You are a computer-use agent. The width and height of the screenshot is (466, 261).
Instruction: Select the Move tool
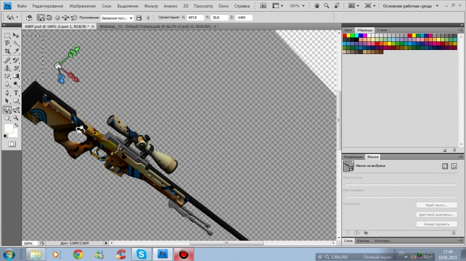(x=16, y=35)
